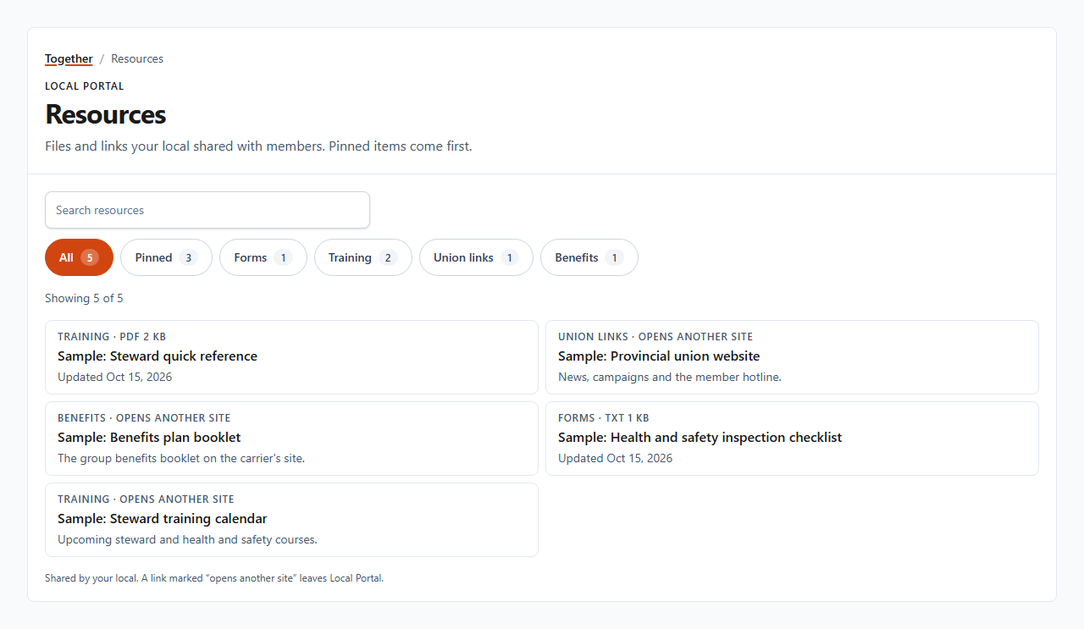The height and width of the screenshot is (629, 1084).
Task: Click the 'FORMS · TXT 1 KB' label
Action: (x=604, y=418)
